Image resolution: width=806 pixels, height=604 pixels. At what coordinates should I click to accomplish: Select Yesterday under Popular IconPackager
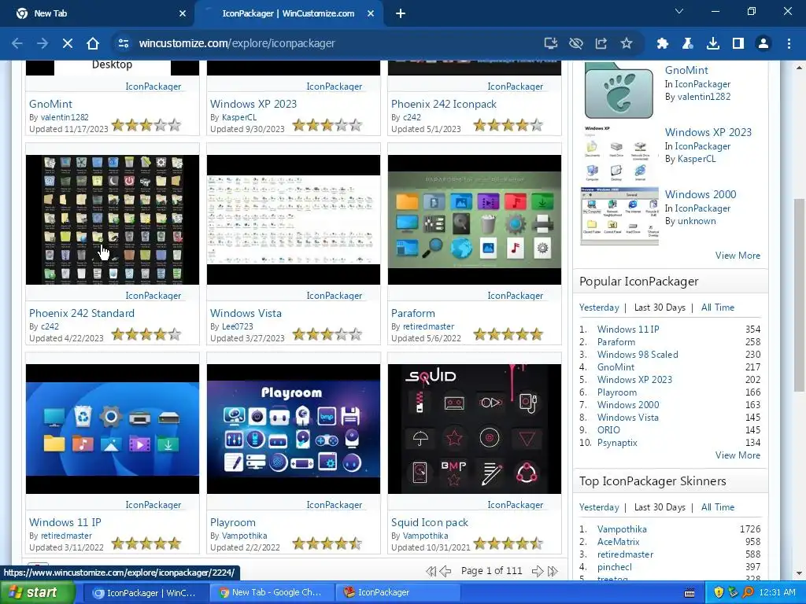pos(599,308)
